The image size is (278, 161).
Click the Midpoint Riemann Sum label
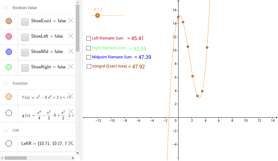tap(112, 57)
